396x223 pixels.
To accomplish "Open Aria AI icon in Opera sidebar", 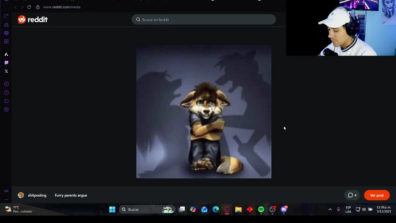I will point(6,55).
